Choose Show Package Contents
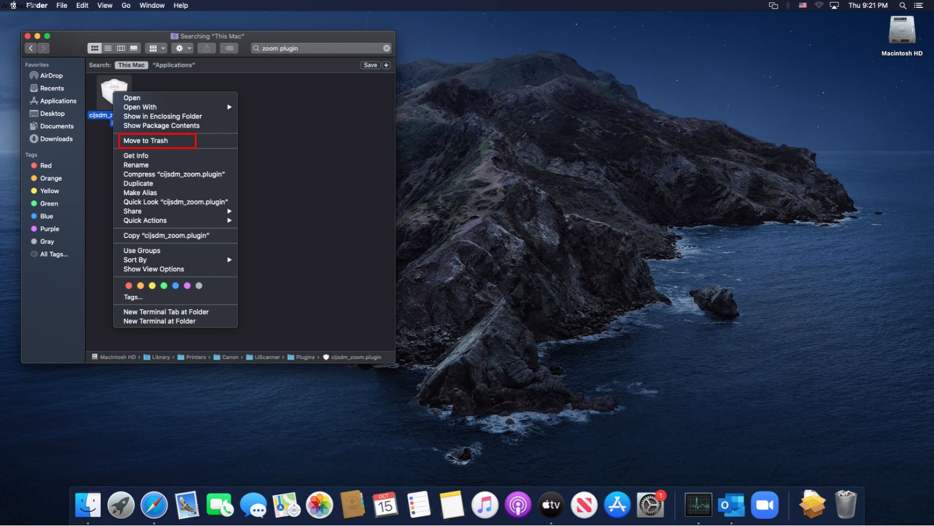Screen dimensions: 934x526 [176, 126]
